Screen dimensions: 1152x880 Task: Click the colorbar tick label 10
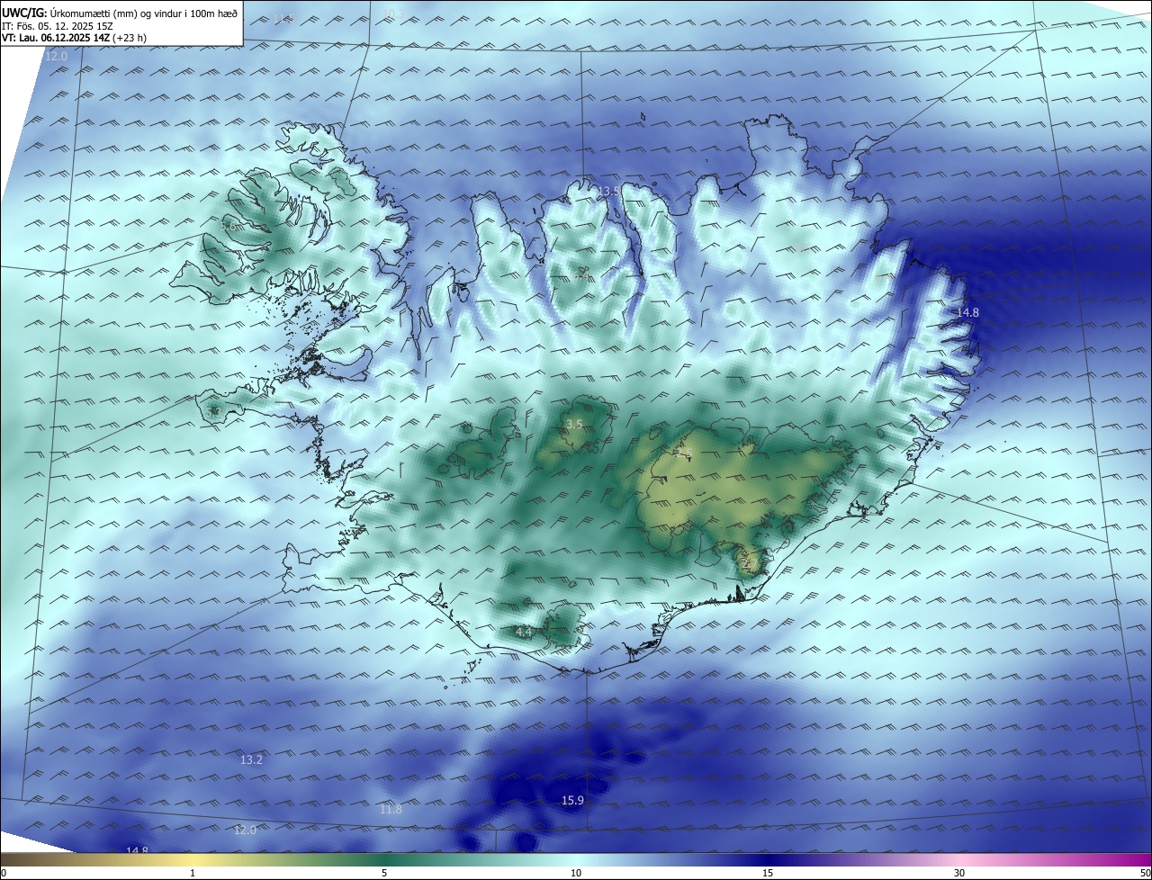tap(576, 873)
